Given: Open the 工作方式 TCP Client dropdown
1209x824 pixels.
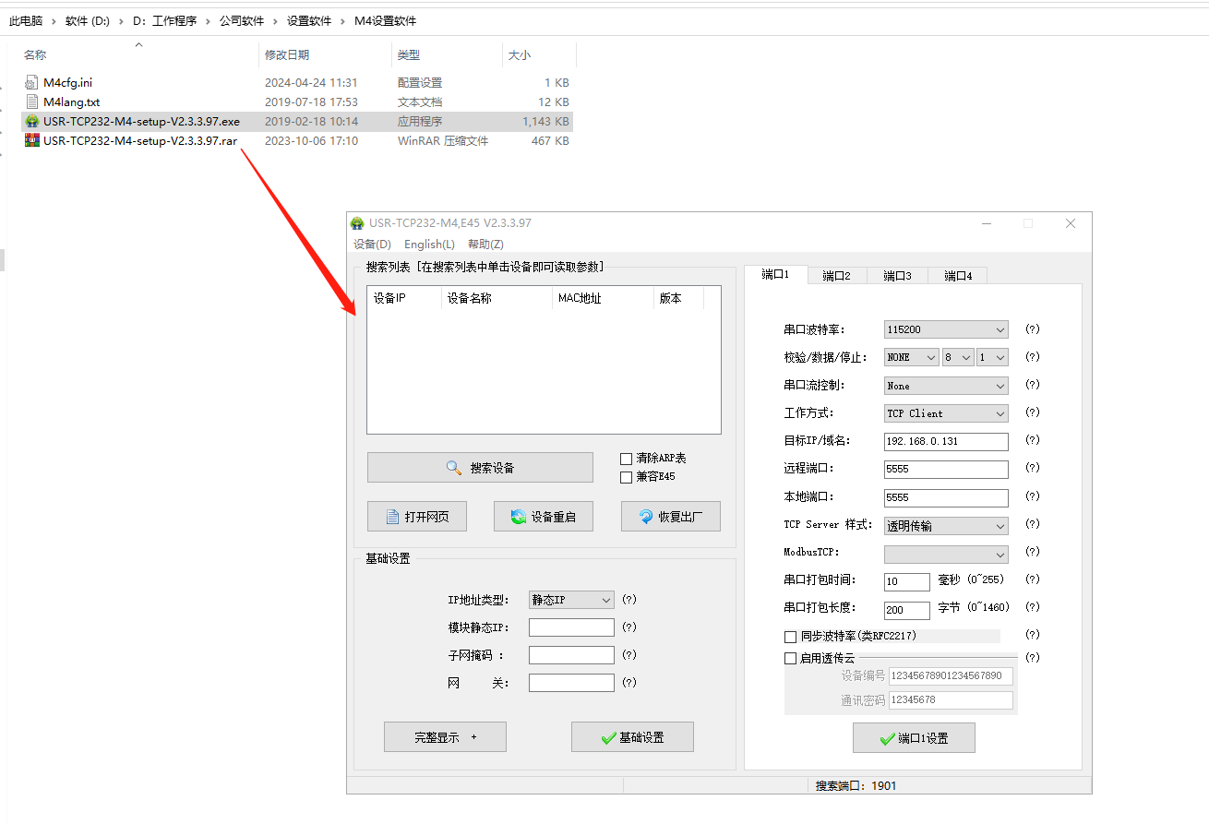Looking at the screenshot, I should (x=945, y=413).
